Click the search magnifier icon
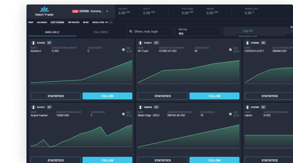The image size is (293, 163). 131,31
